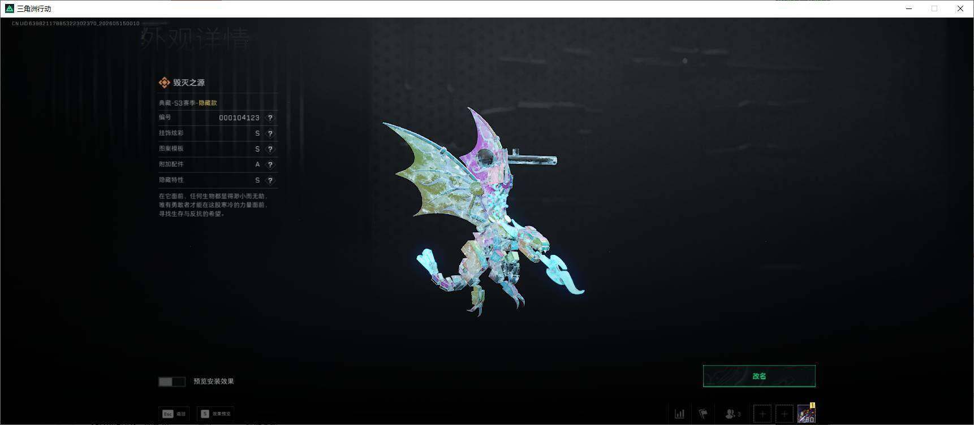Image resolution: width=974 pixels, height=425 pixels.
Task: Open help for the 编号 row
Action: [270, 118]
